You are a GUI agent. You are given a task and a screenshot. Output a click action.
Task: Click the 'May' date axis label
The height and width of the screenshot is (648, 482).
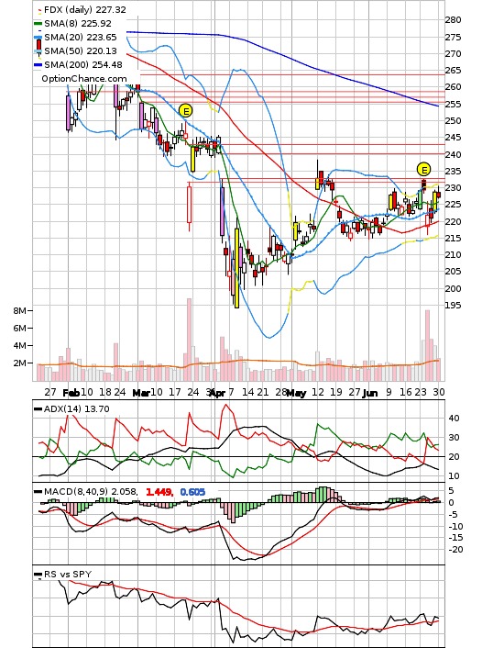coord(296,393)
